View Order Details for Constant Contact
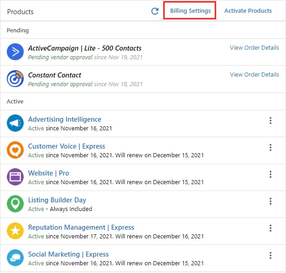 click(254, 74)
